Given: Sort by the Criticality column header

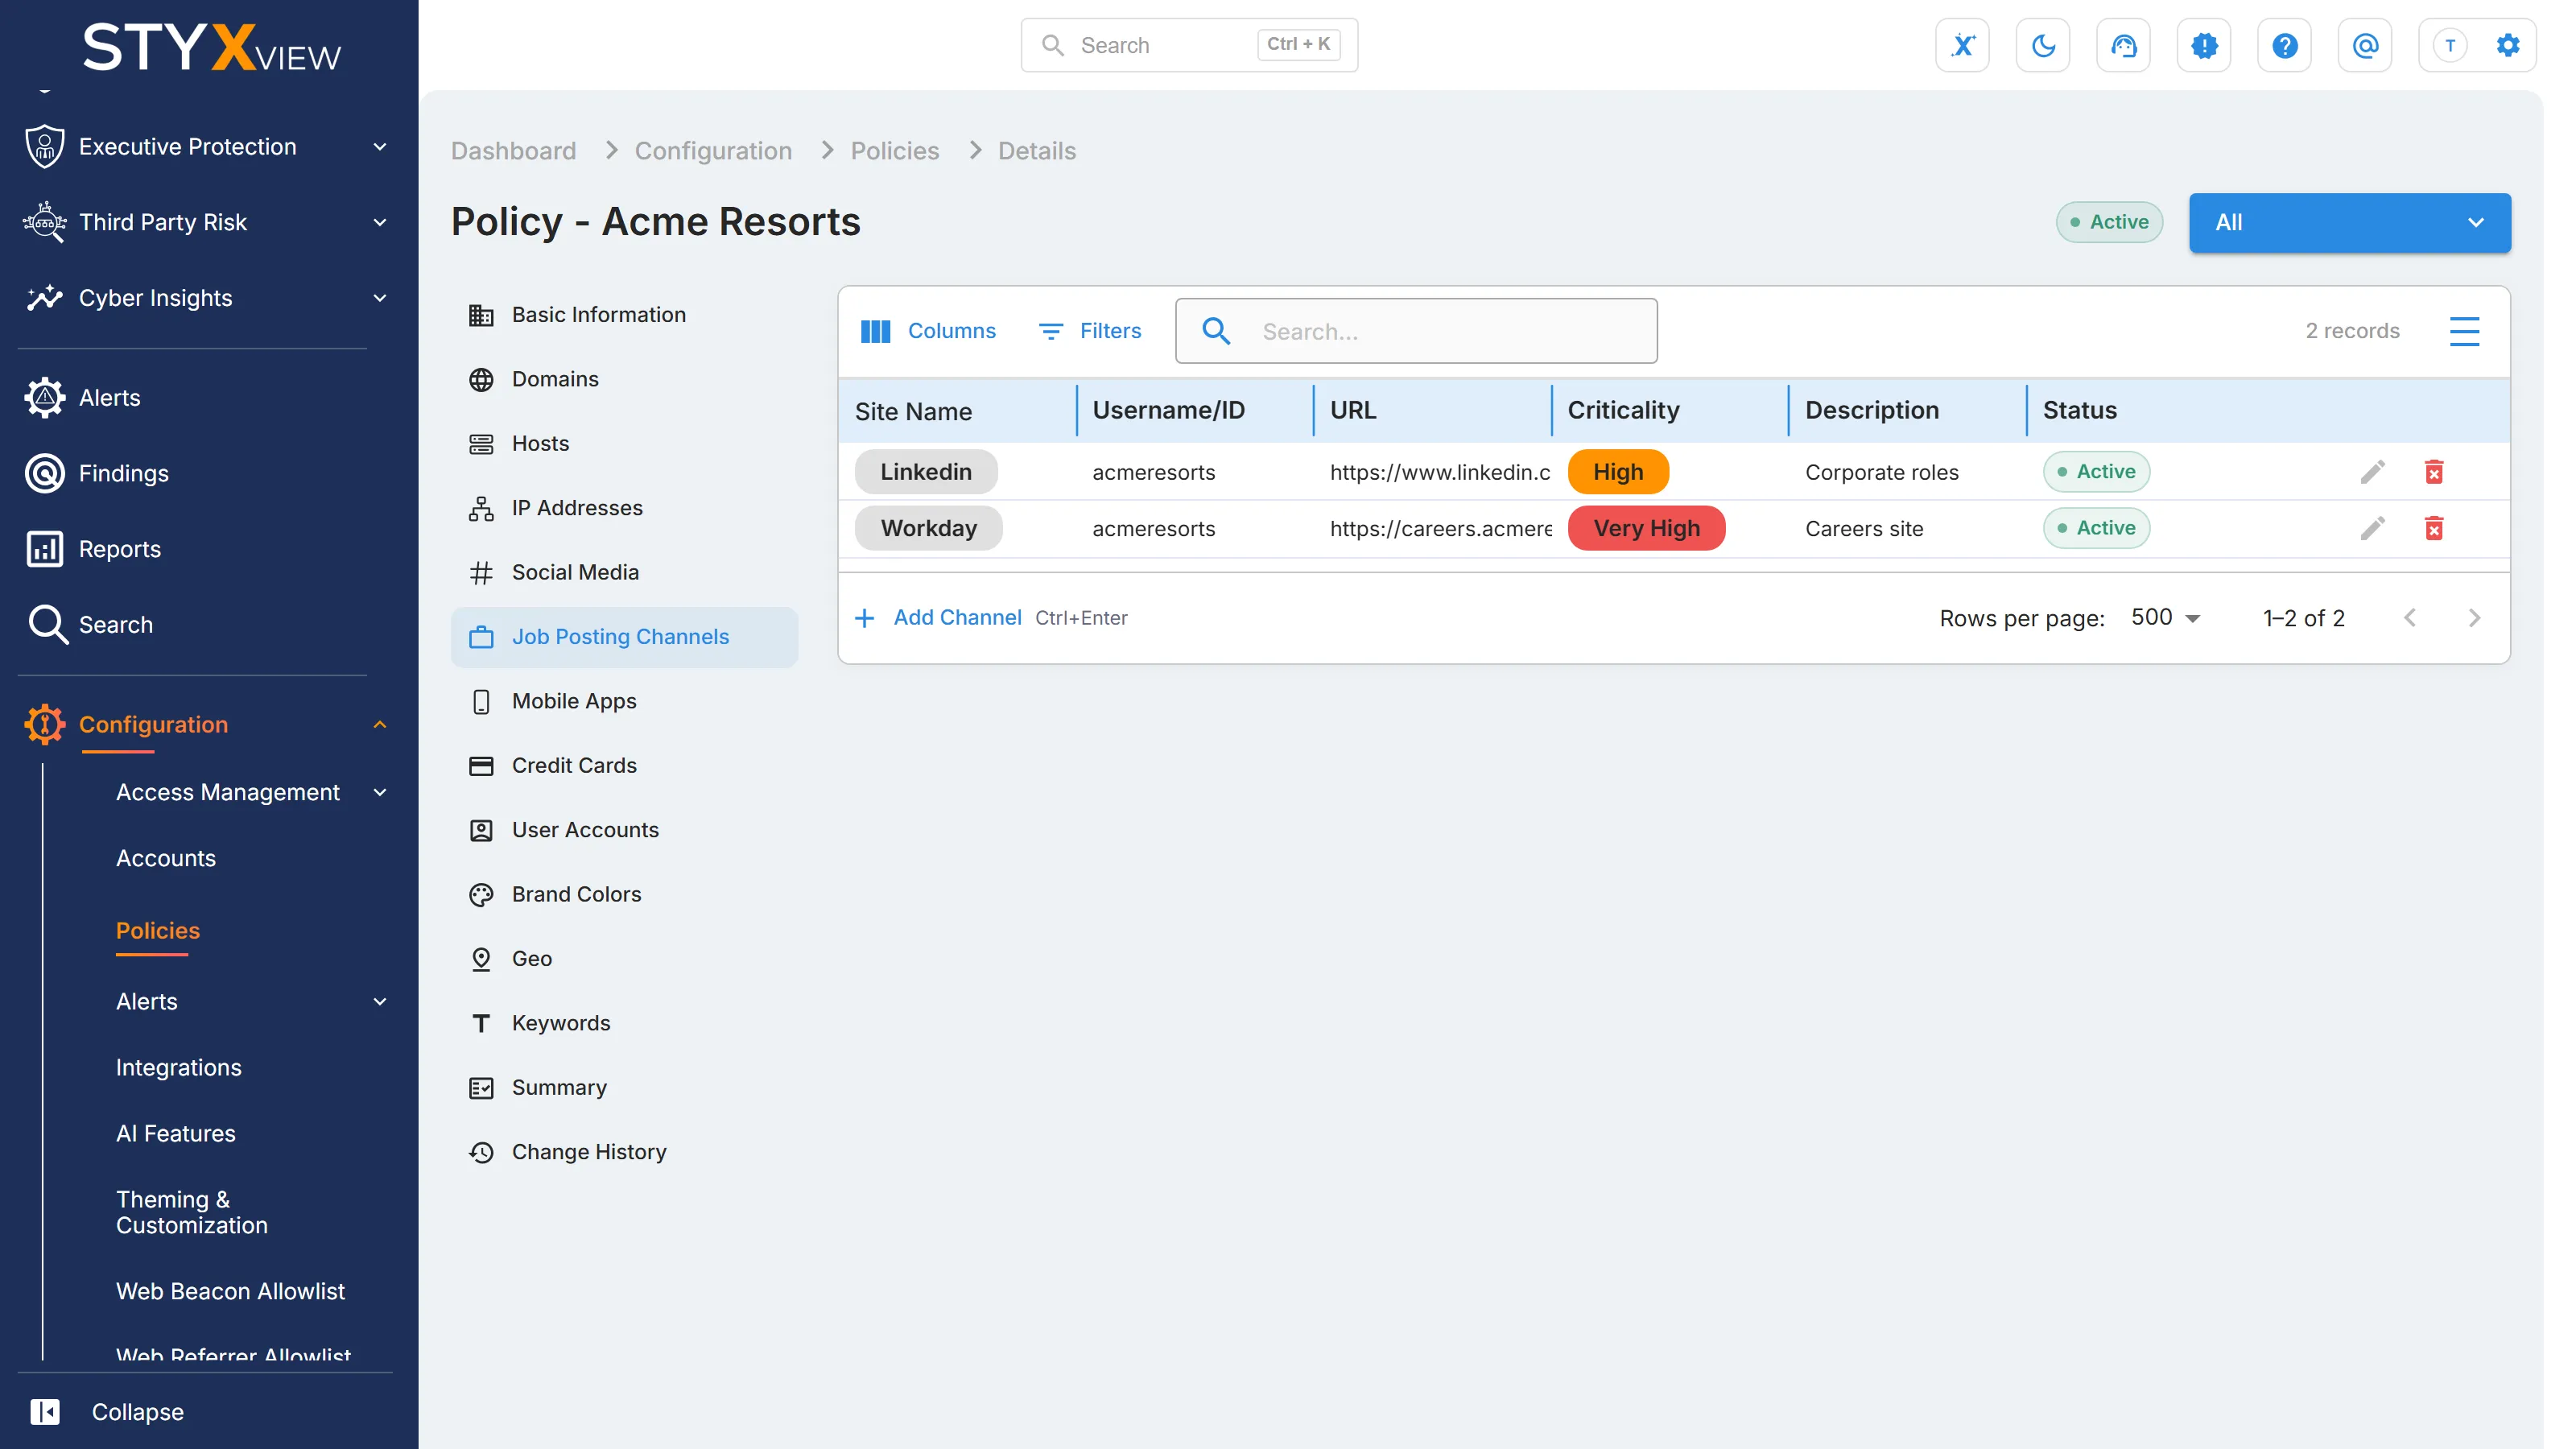Looking at the screenshot, I should click(x=1622, y=410).
